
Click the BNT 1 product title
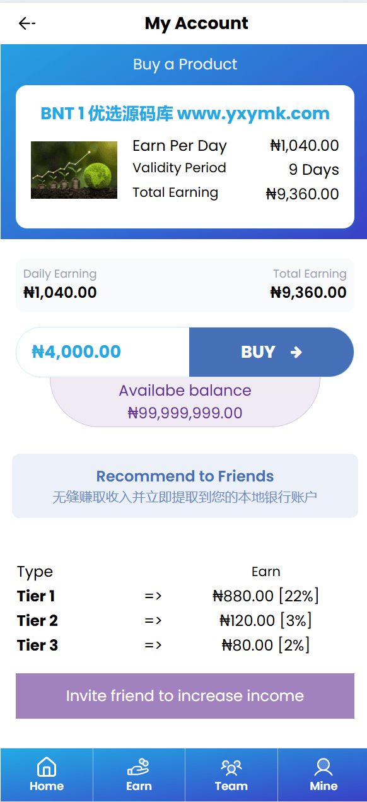185,114
